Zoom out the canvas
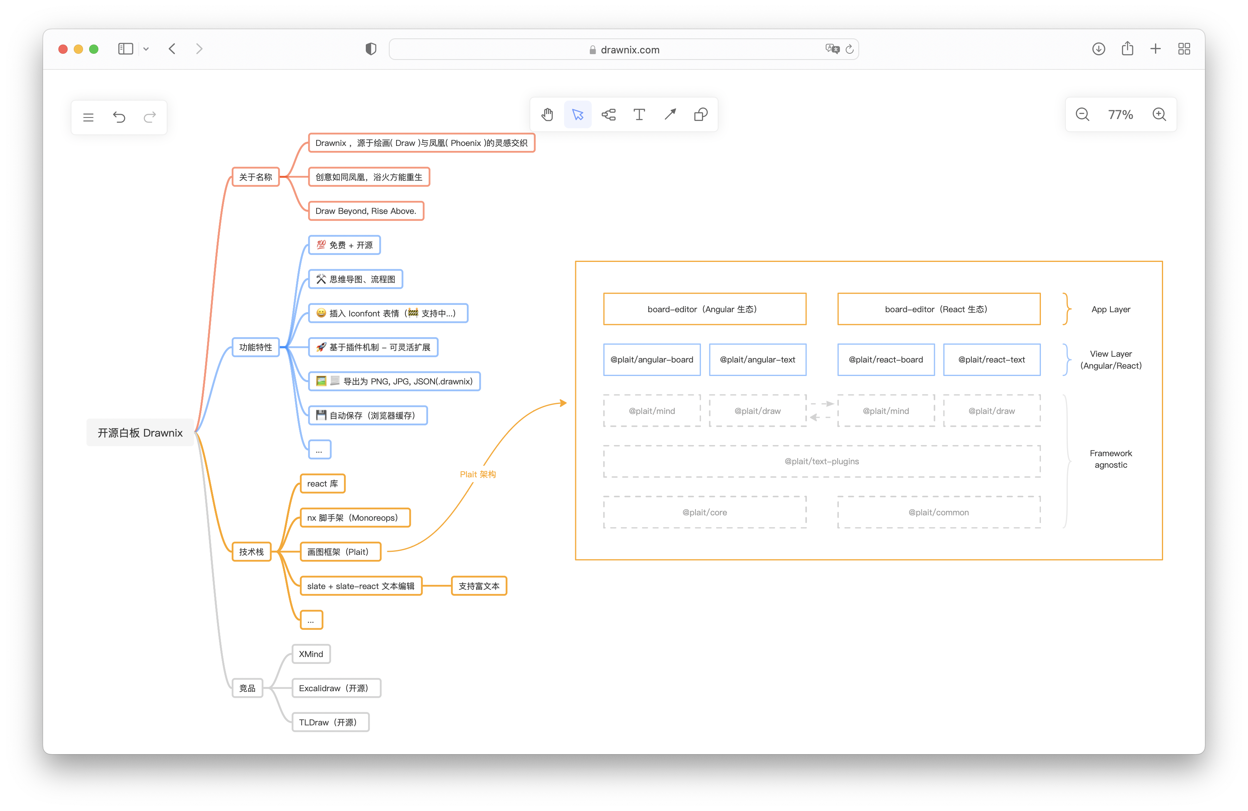 (x=1082, y=115)
